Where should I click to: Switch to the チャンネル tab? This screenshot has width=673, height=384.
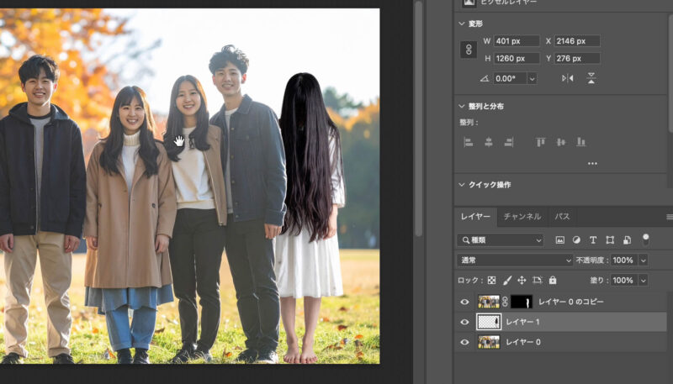click(x=522, y=217)
